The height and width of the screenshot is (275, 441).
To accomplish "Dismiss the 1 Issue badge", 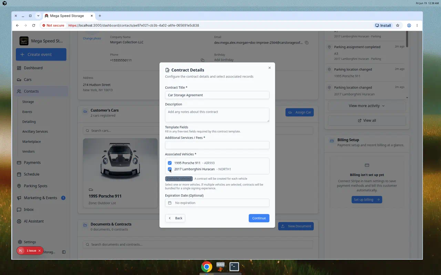I will [x=39, y=251].
